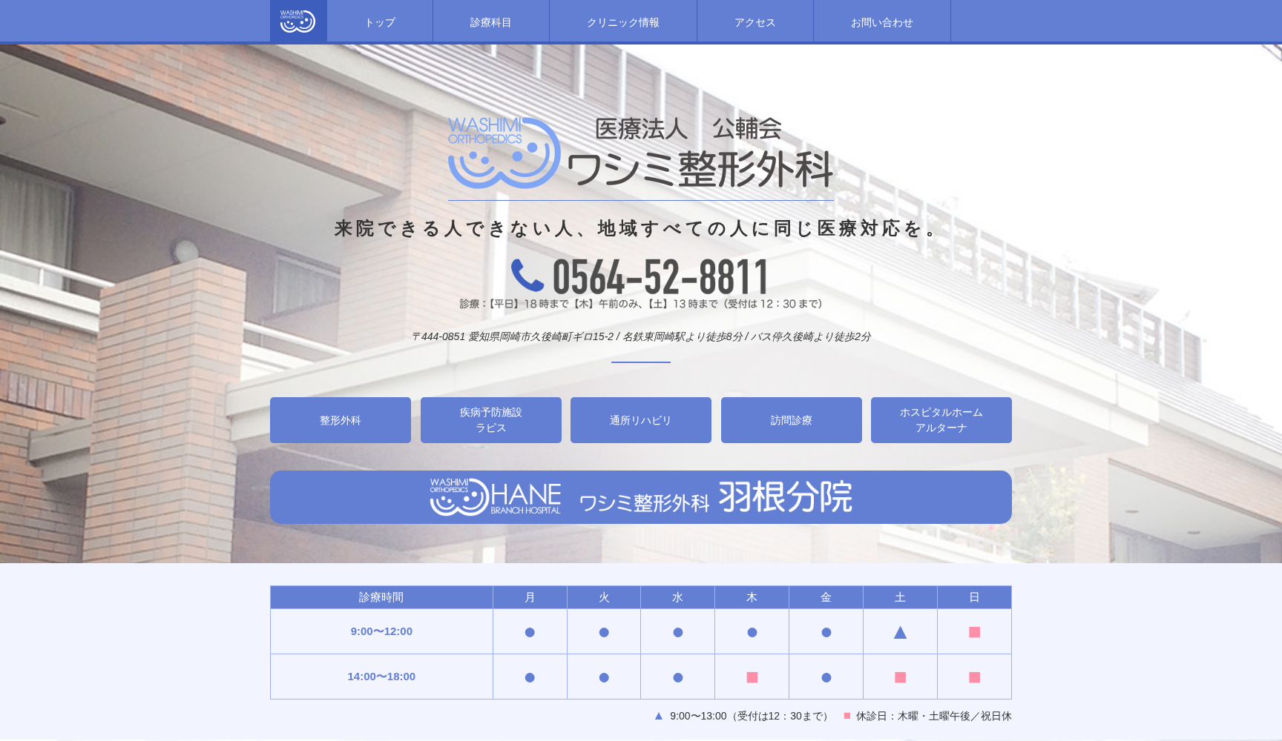Open the トップ menu item
Viewport: 1282px width, 741px height.
click(x=379, y=21)
